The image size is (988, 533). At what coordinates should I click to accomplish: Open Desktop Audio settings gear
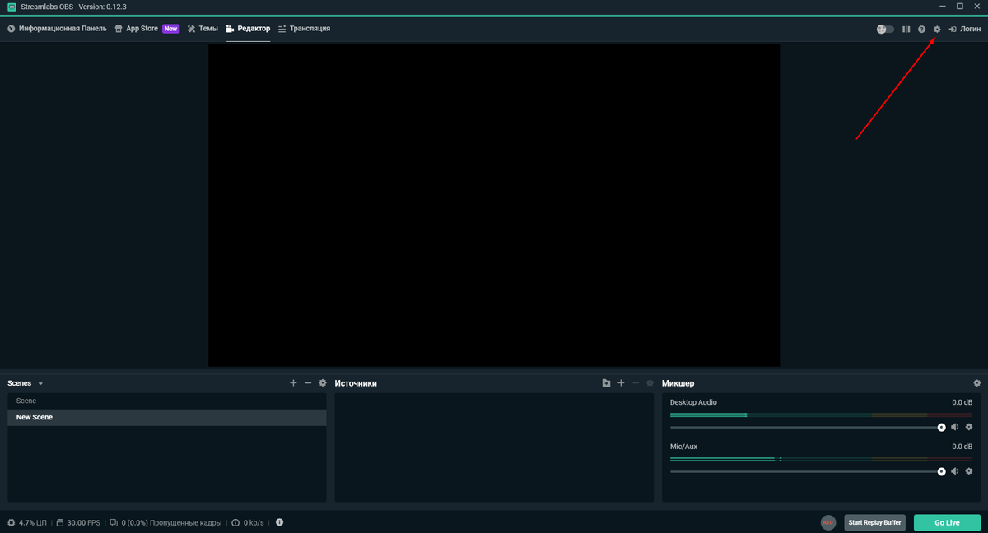tap(969, 427)
